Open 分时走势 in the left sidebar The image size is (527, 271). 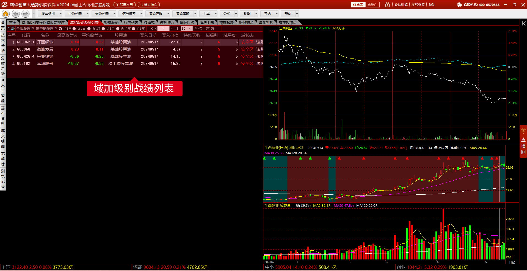tap(3, 66)
